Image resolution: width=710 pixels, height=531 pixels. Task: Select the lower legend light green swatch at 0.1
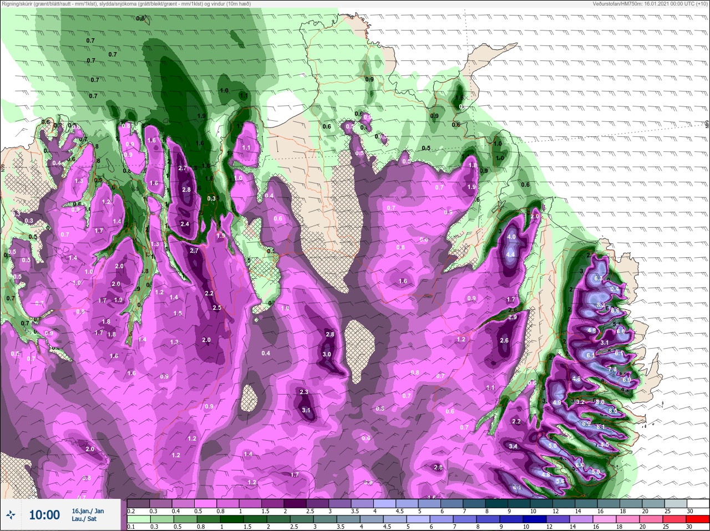click(x=139, y=519)
